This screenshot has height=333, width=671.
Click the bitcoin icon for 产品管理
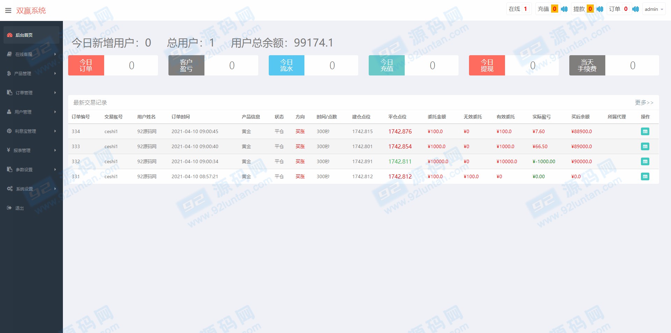9,73
